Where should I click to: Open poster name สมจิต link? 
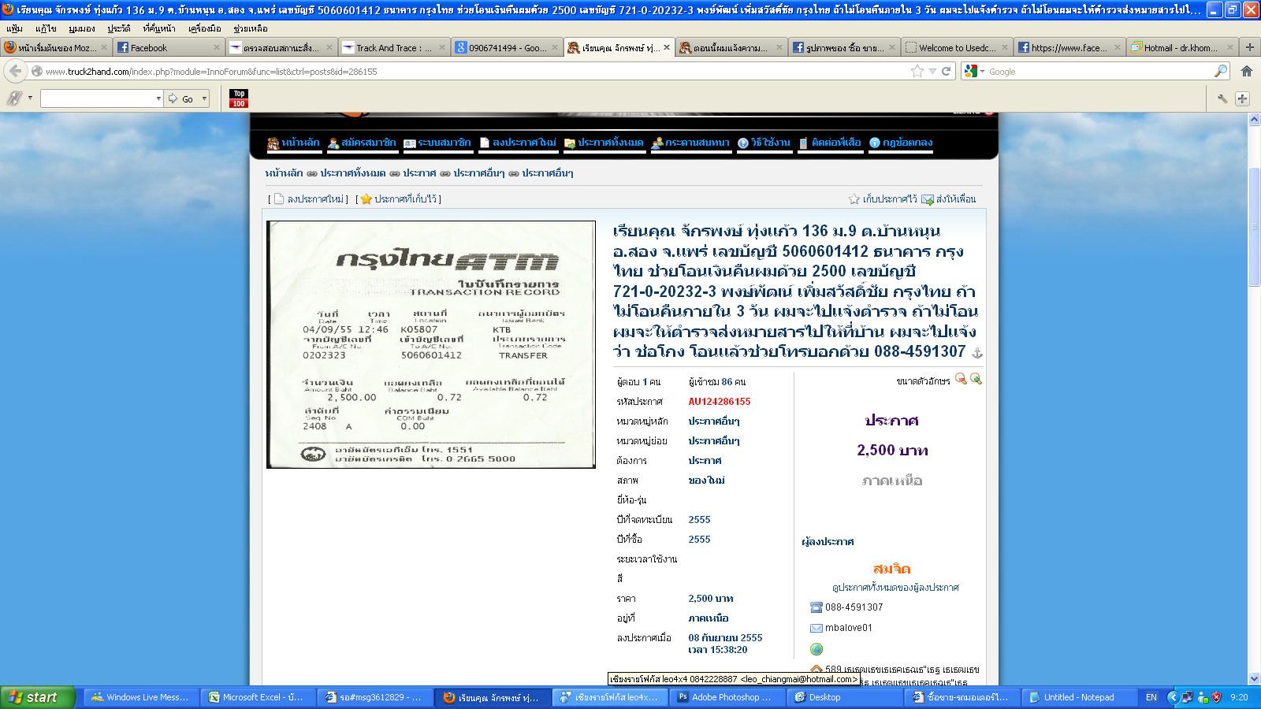(x=892, y=568)
